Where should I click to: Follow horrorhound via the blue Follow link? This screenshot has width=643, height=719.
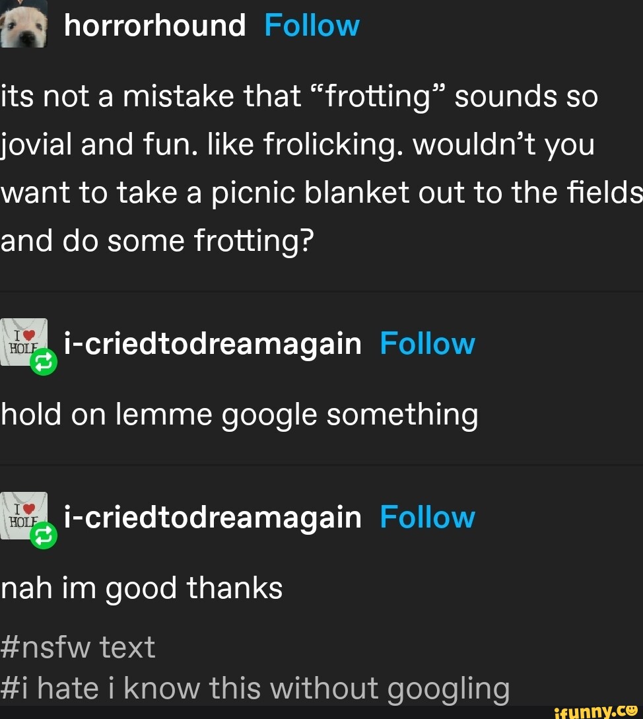(312, 24)
